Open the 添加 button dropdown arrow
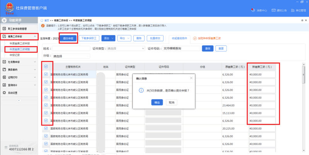Screen dimensions: 309x155 [x=112, y=38]
